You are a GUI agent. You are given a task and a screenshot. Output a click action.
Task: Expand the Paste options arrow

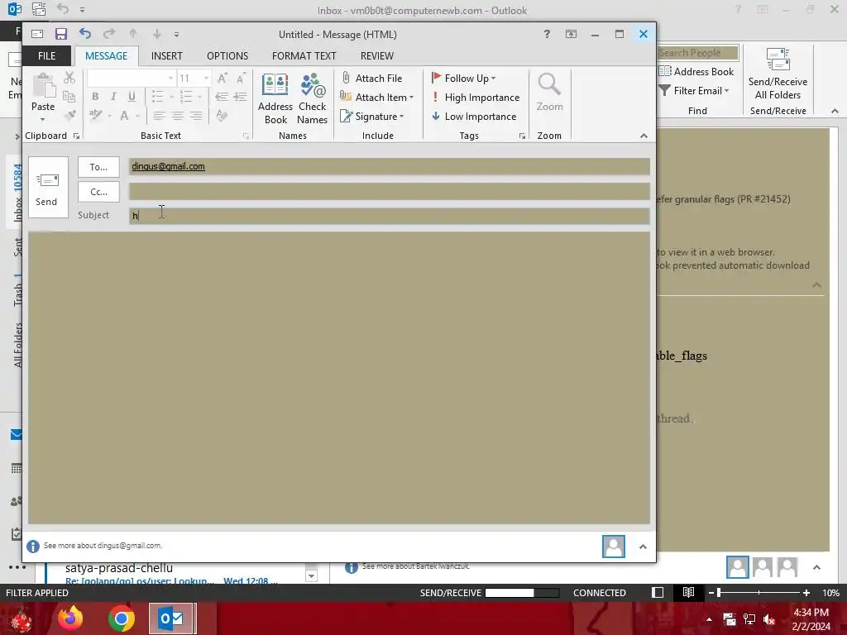(x=43, y=119)
